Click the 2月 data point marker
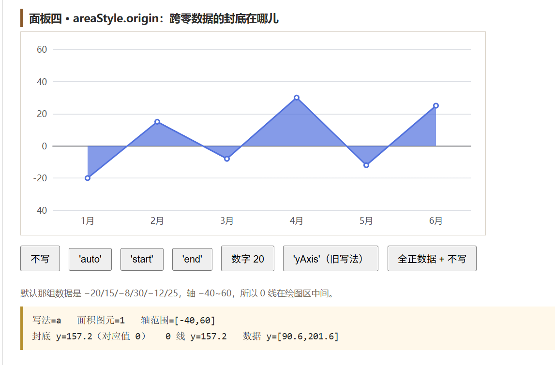This screenshot has width=555, height=365. tap(157, 122)
